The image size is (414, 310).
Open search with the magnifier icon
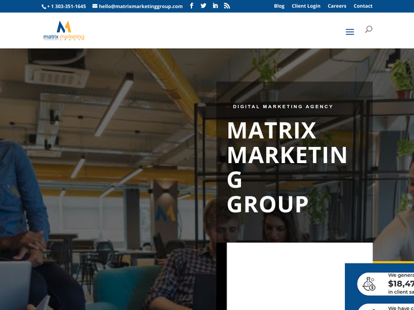369,29
